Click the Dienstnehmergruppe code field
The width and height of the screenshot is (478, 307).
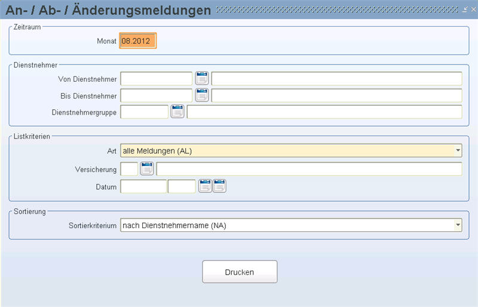point(145,112)
